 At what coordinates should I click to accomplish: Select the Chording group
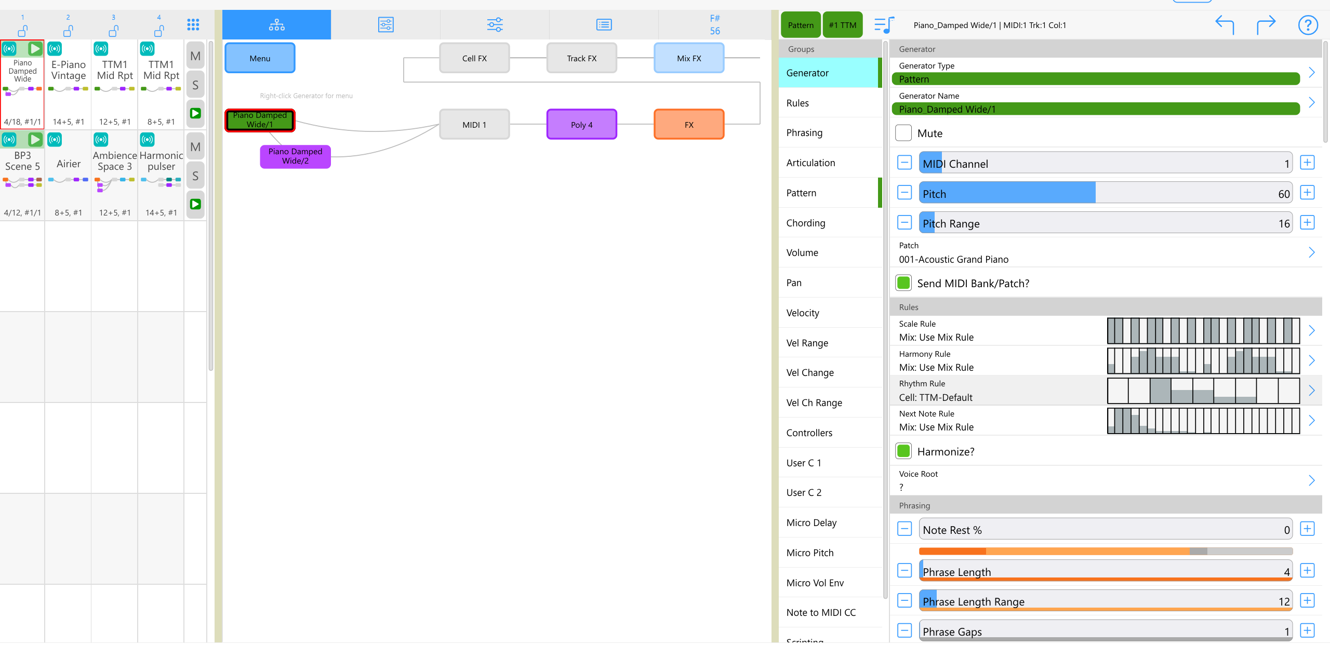pyautogui.click(x=805, y=223)
